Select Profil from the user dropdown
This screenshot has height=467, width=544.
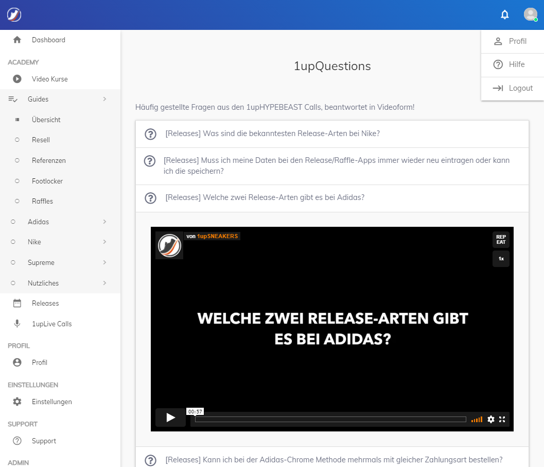(513, 41)
